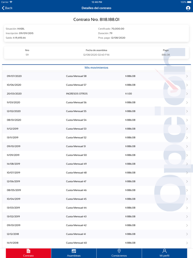Select the 'Cuota Mensual 52' label
The width and height of the screenshot is (193, 258).
tap(76, 137)
